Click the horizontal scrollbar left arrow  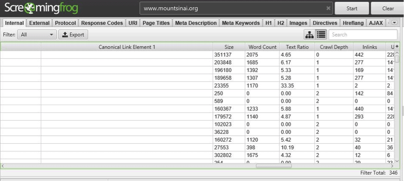tap(3, 166)
